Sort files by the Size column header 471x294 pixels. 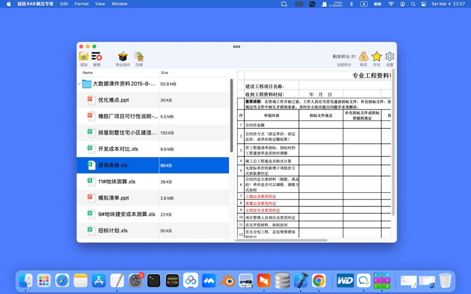[x=164, y=73]
